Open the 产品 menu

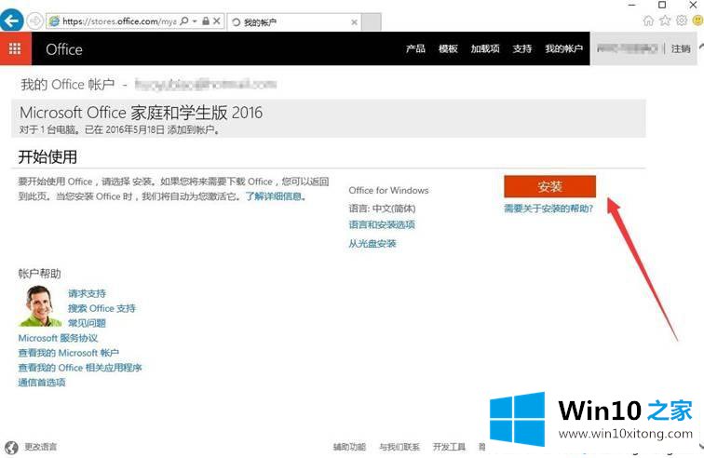pyautogui.click(x=415, y=48)
